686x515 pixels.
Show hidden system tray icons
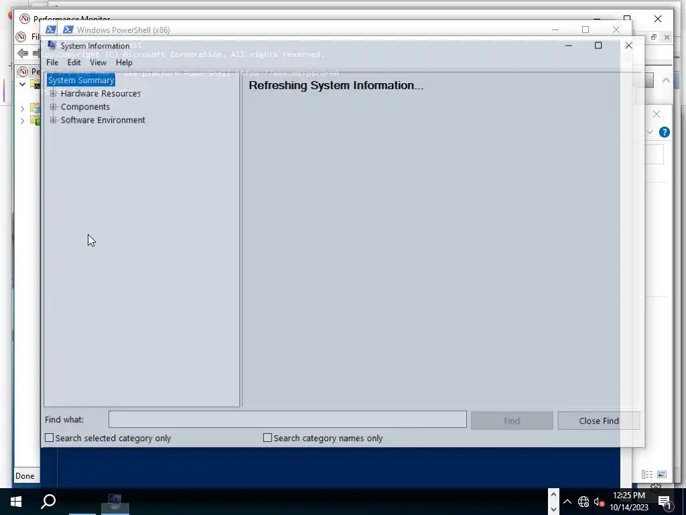[x=567, y=502]
